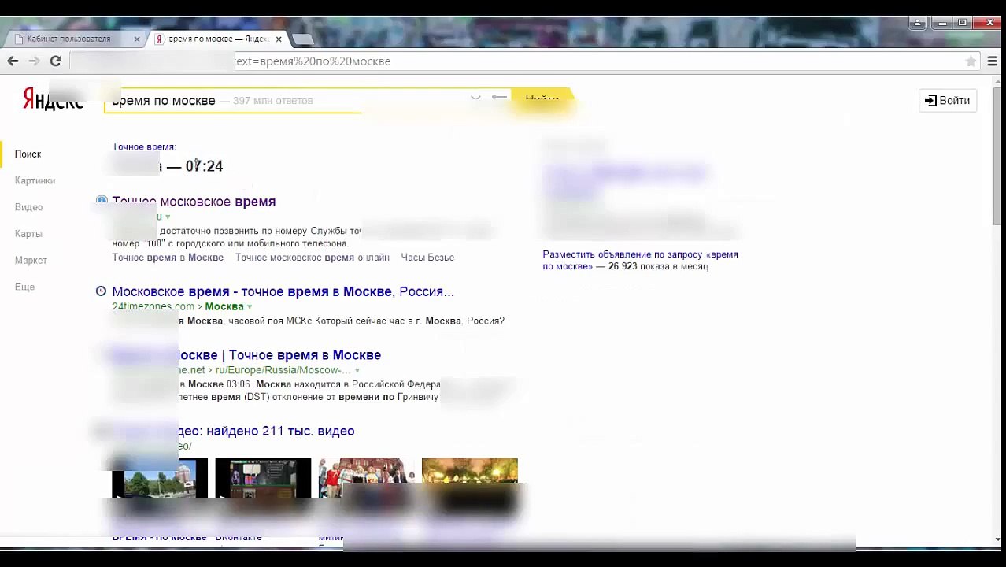Expand Ещё in the left sidebar

pyautogui.click(x=24, y=287)
